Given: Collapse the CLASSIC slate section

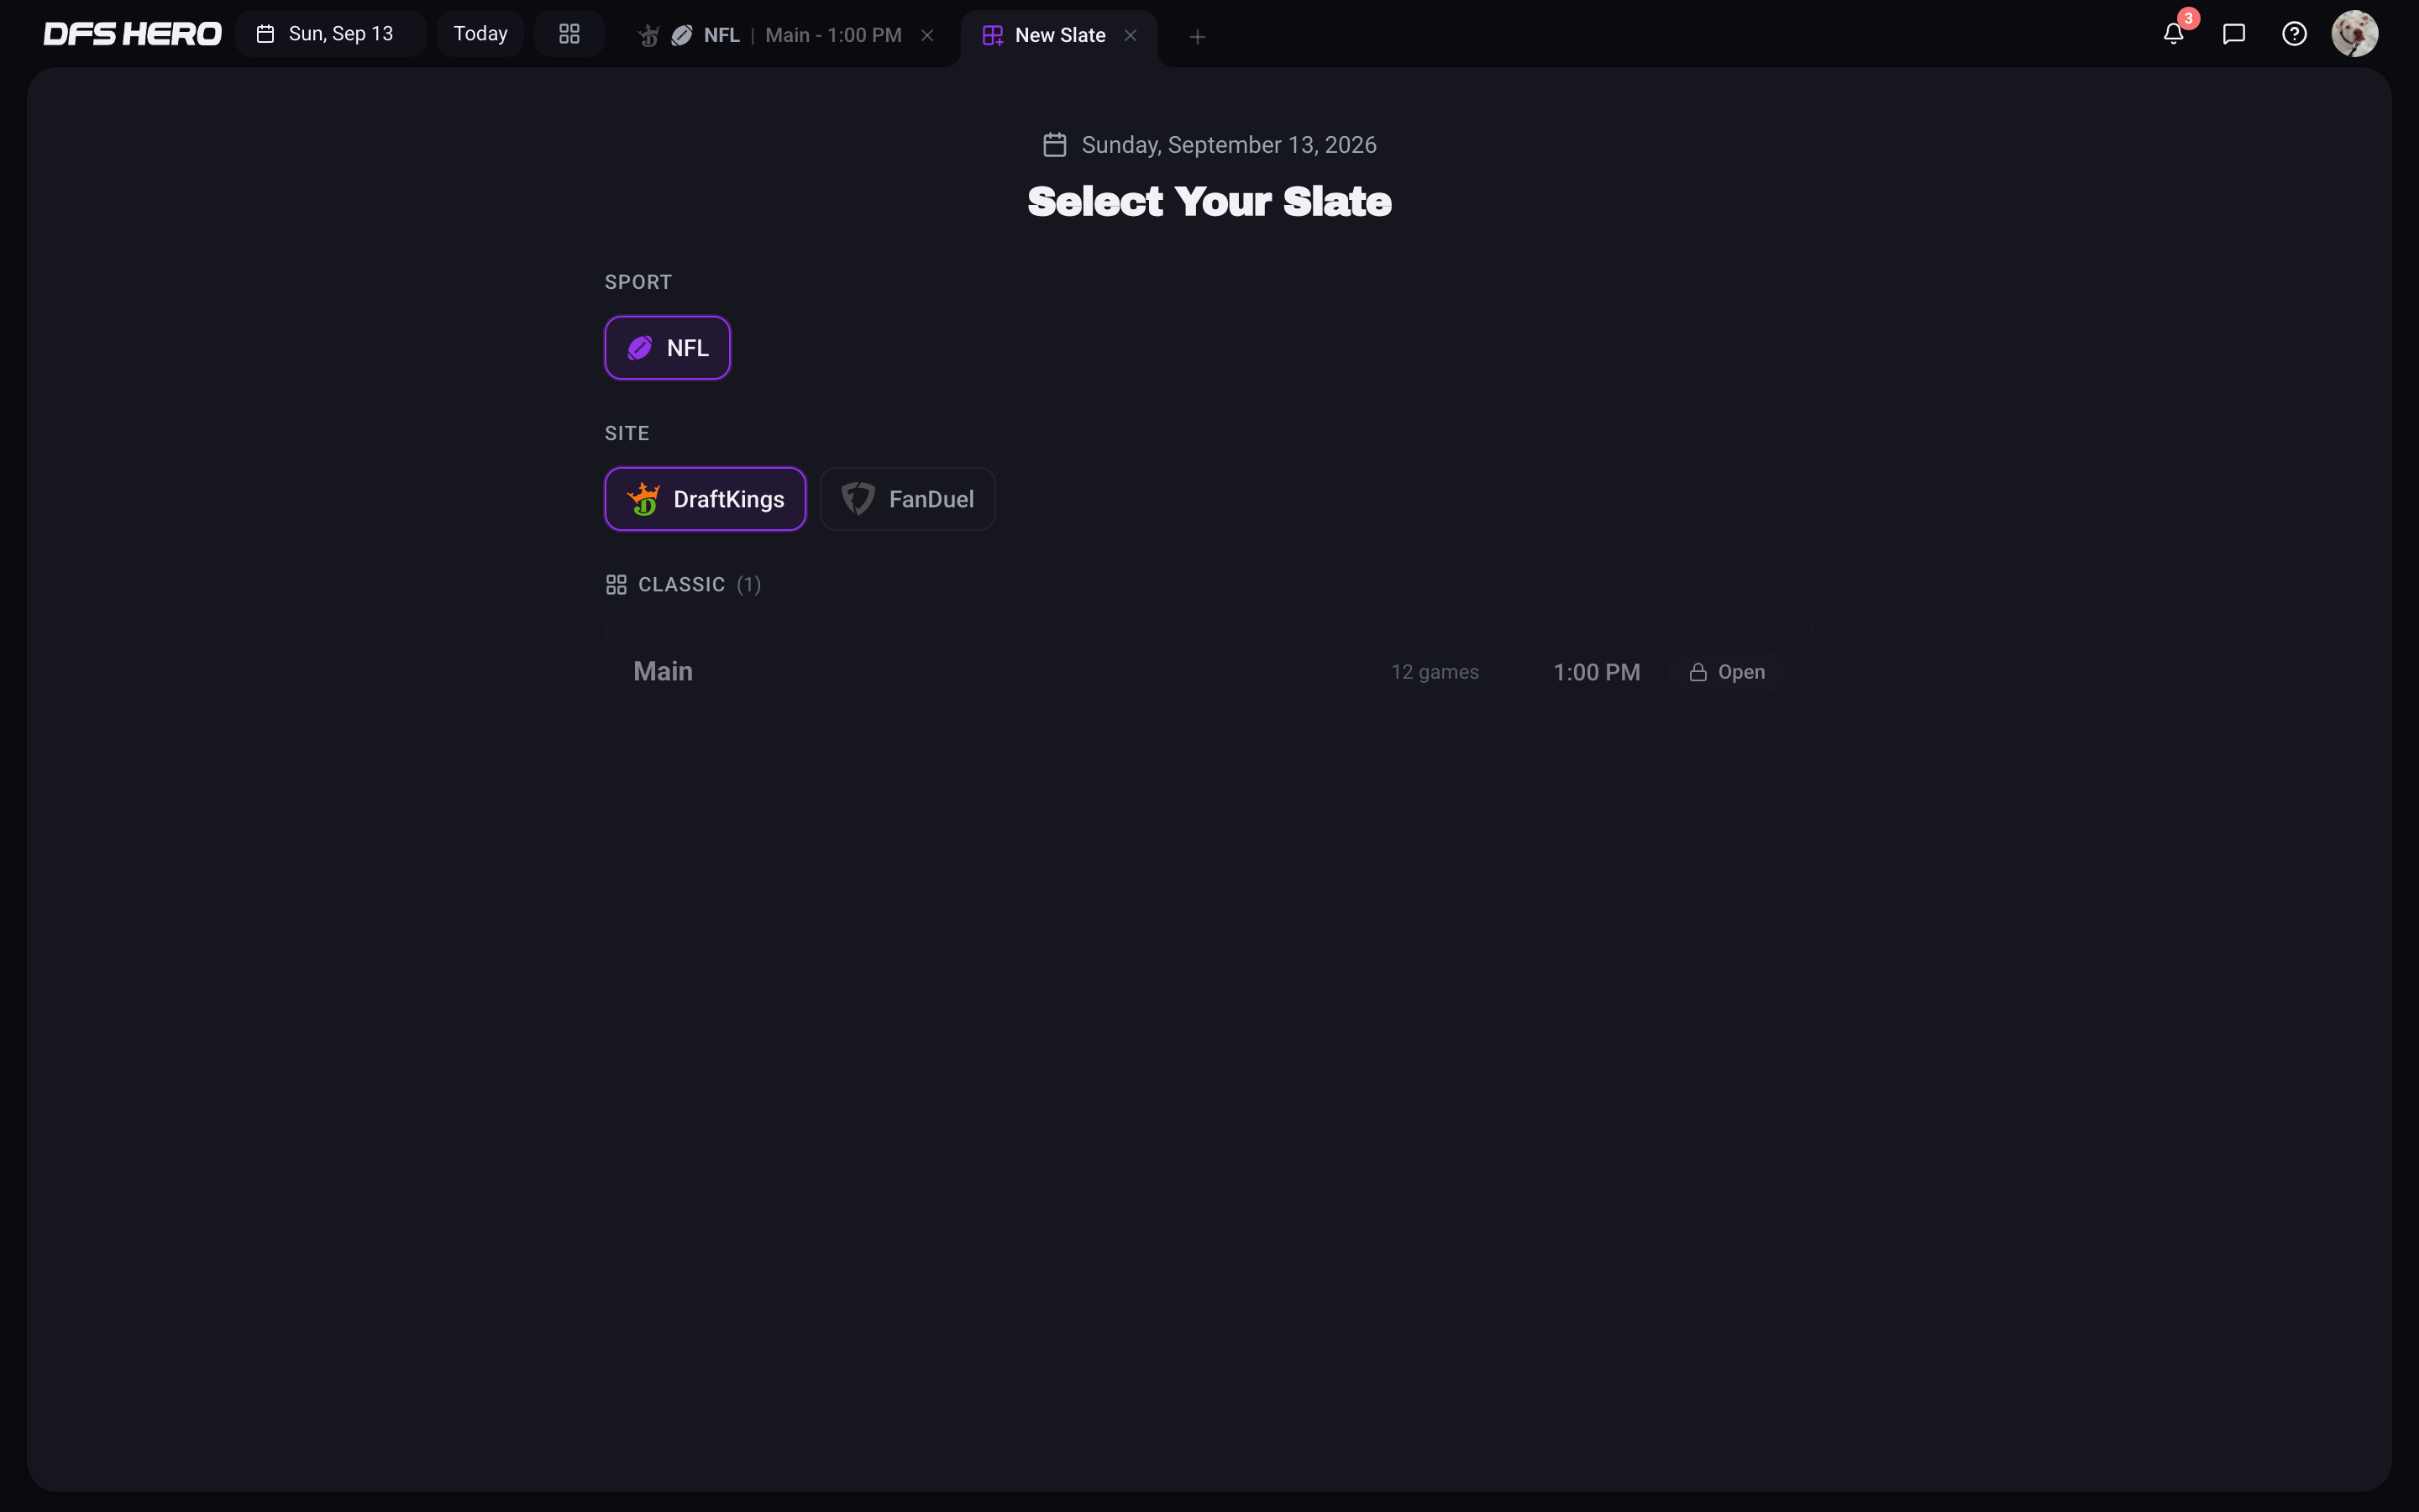Looking at the screenshot, I should tap(683, 585).
